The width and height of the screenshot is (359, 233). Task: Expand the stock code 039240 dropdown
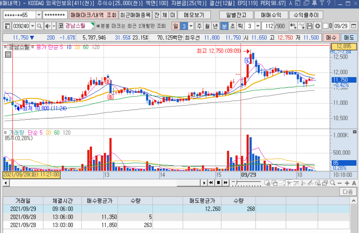click(33, 26)
